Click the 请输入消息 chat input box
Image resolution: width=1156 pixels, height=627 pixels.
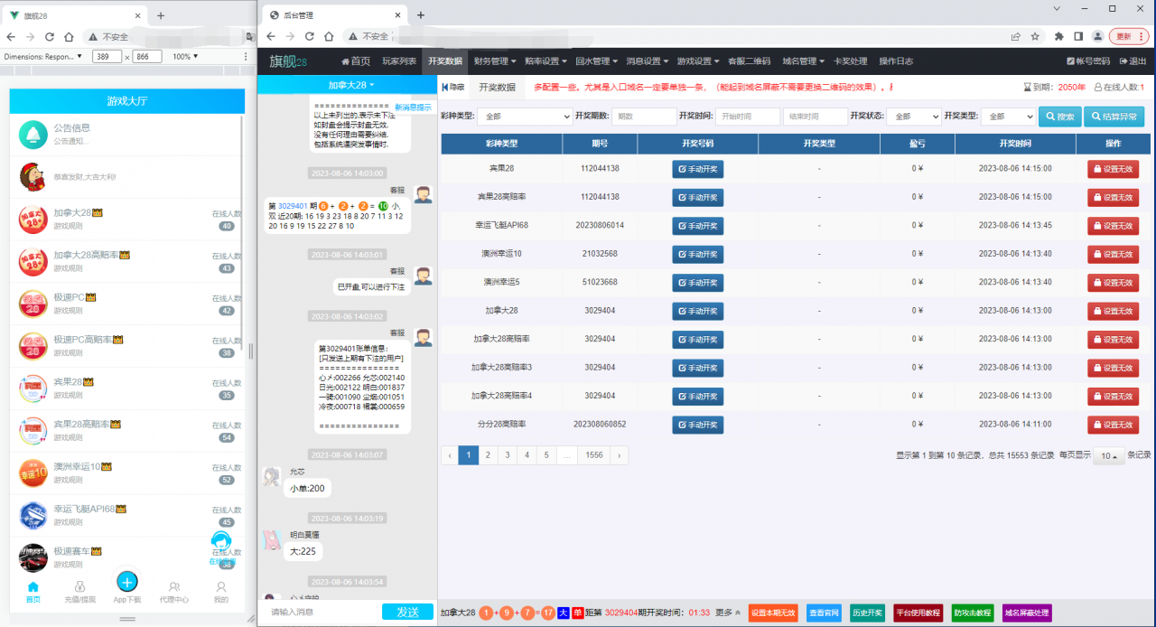point(320,612)
